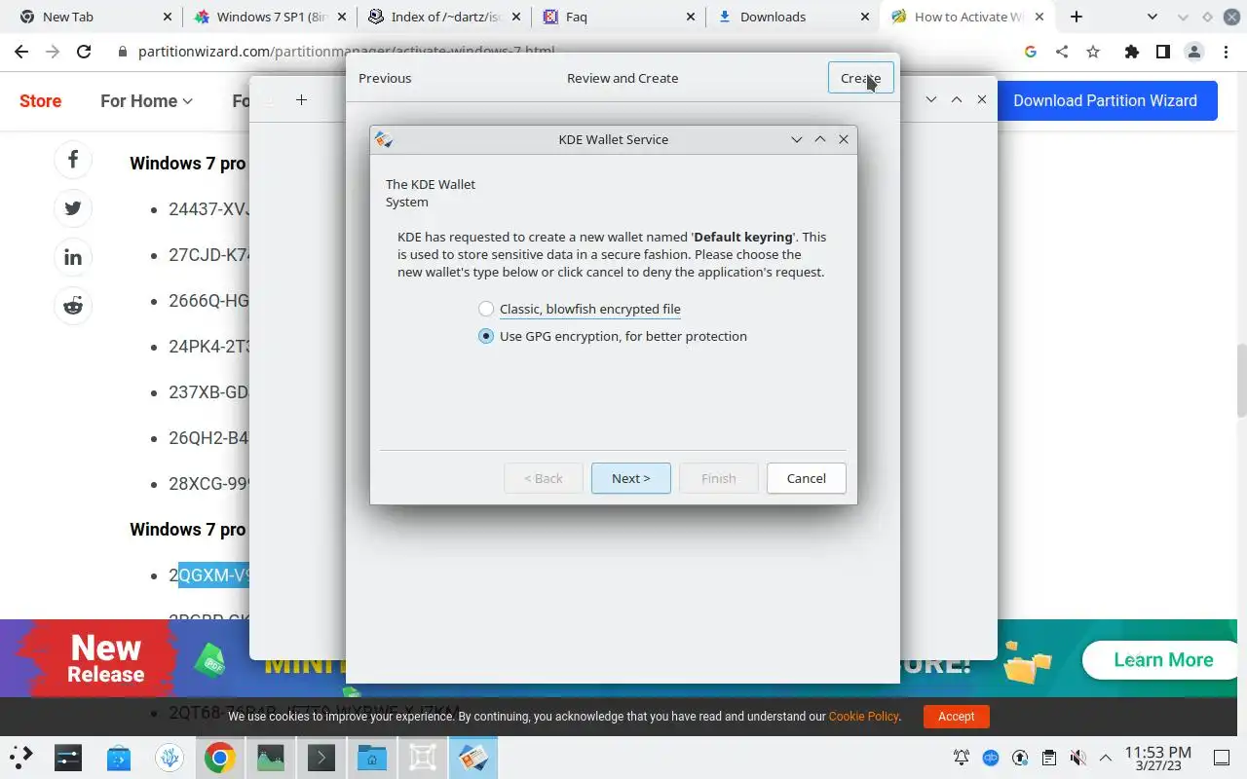Screen dimensions: 1247x779
Task: Open Konsole terminal from taskbar
Action: point(321,757)
